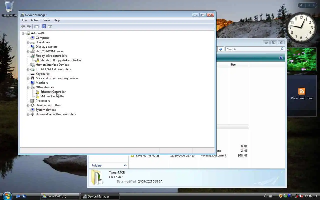Viewport: 320px width, 200px height.
Task: Expand the System devices category
Action: [28, 110]
